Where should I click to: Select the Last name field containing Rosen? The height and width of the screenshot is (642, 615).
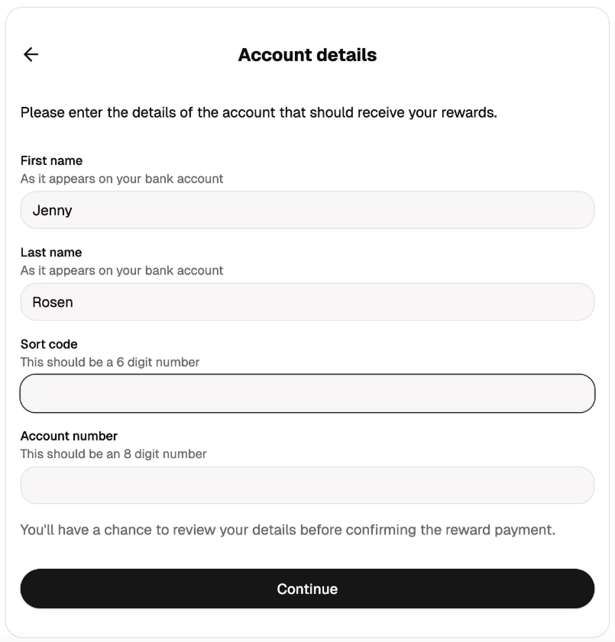click(x=307, y=302)
